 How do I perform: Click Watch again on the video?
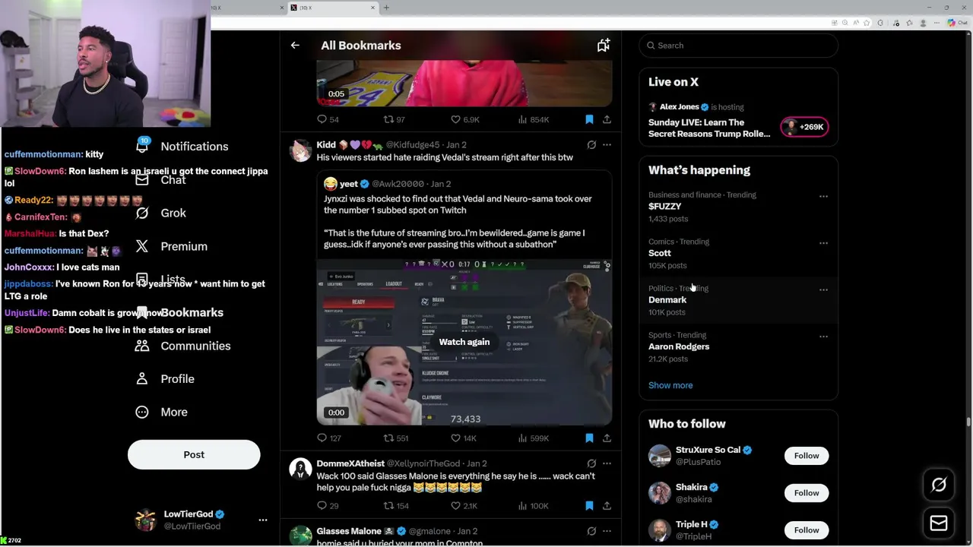464,342
